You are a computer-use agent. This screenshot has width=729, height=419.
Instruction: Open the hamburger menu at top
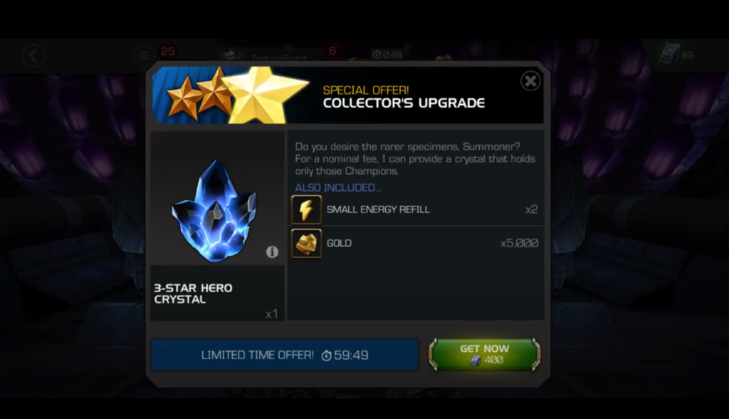[144, 56]
